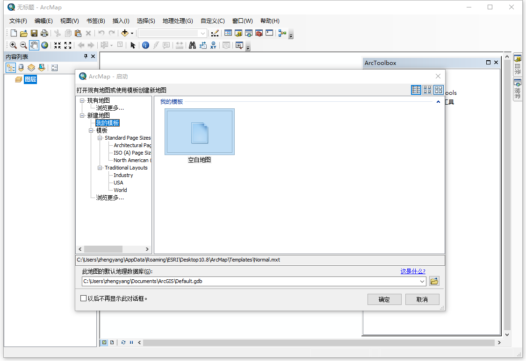Screen dimensions: 526x361
Task: Open the Search window toolbar icon
Action: coord(249,33)
